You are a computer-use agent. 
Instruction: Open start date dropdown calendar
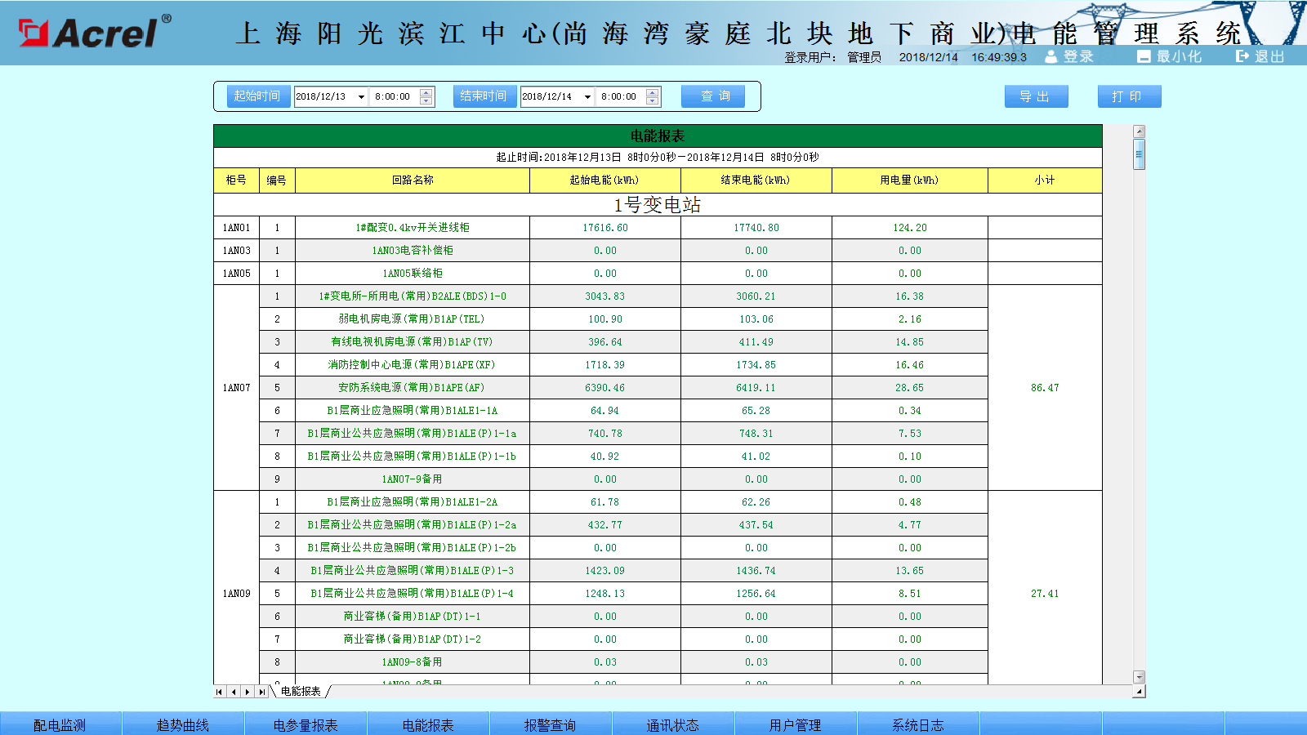361,96
